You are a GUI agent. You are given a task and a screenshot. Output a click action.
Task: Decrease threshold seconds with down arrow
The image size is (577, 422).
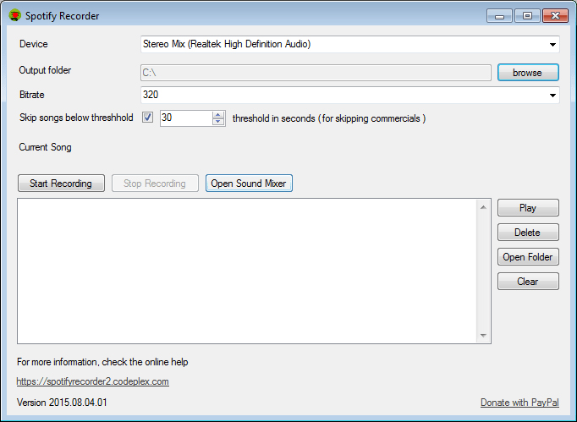pyautogui.click(x=218, y=122)
